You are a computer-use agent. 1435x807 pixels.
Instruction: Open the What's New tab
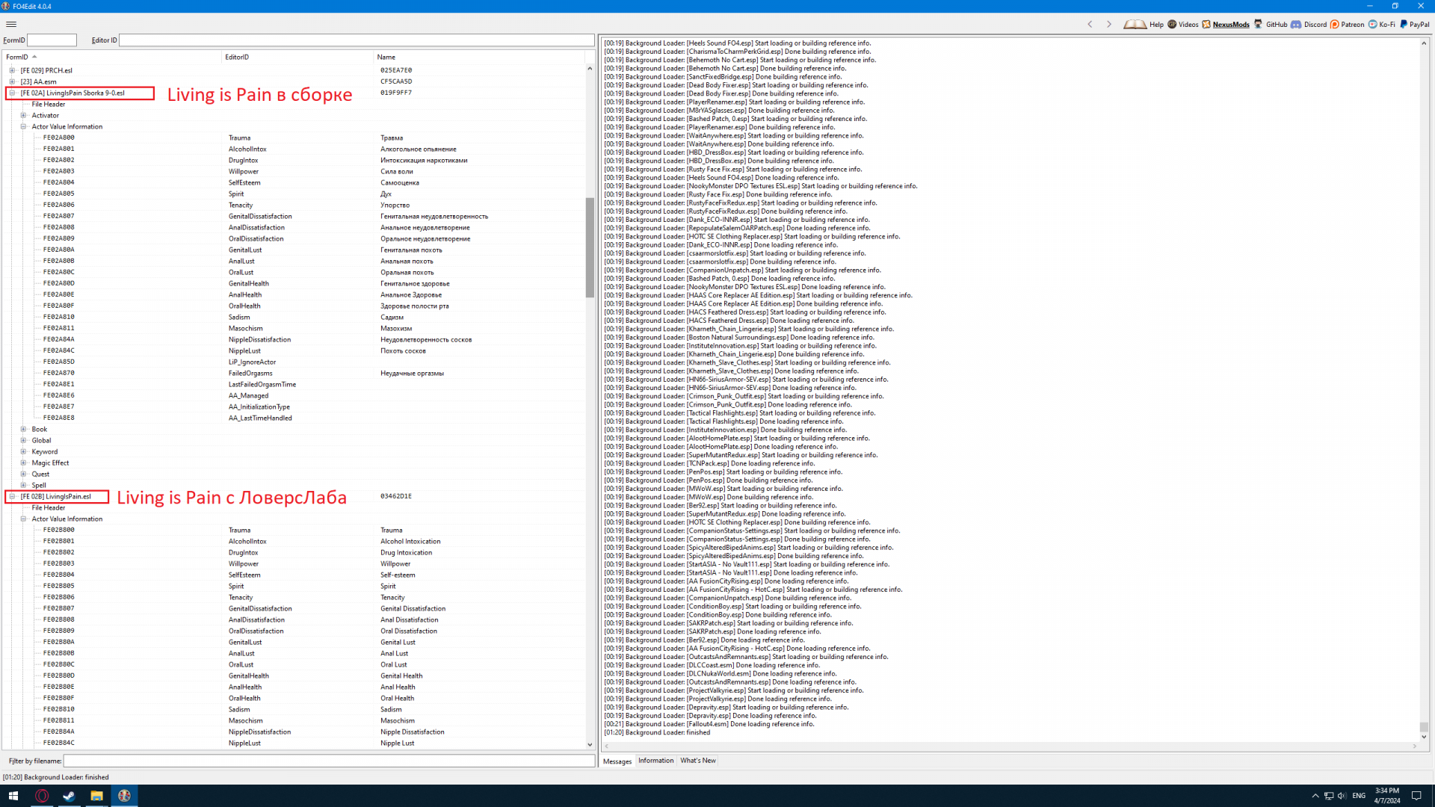pyautogui.click(x=697, y=761)
